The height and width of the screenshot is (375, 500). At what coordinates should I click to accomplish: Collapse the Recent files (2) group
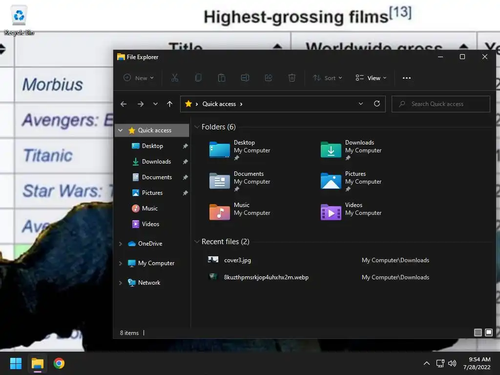197,242
